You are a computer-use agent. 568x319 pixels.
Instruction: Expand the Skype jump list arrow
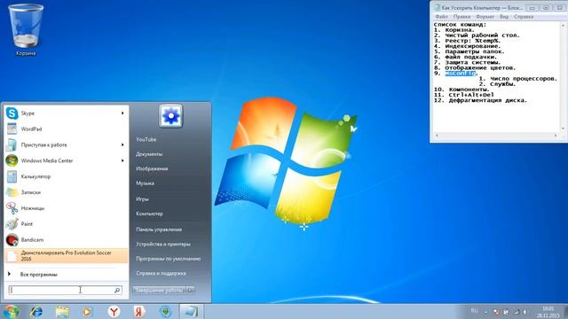click(122, 113)
